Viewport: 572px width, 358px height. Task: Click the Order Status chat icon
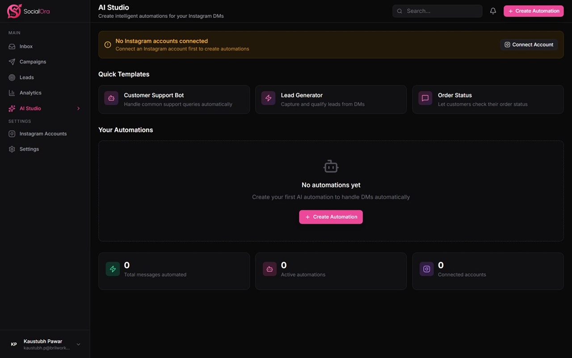pos(425,98)
